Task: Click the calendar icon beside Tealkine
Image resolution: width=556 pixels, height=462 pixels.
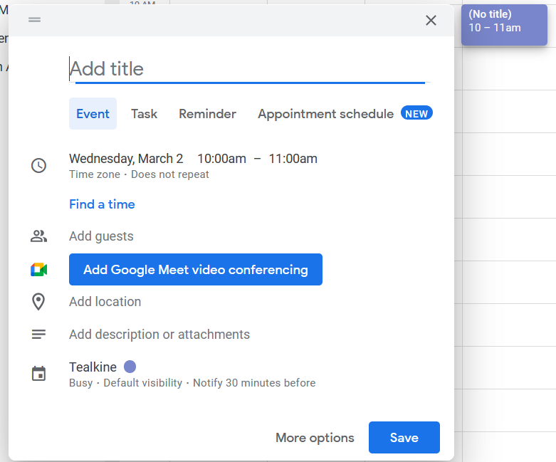Action: [x=38, y=374]
